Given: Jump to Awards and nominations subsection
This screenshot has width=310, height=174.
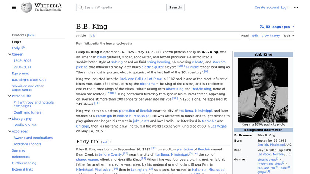Looking at the screenshot, I should (33, 138).
